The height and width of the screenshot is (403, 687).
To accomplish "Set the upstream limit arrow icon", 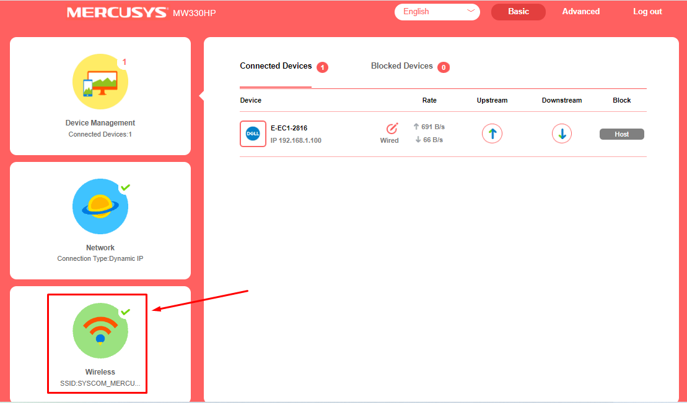I will 492,134.
